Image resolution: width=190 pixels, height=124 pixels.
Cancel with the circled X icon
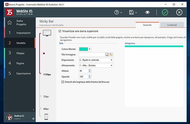179,12
